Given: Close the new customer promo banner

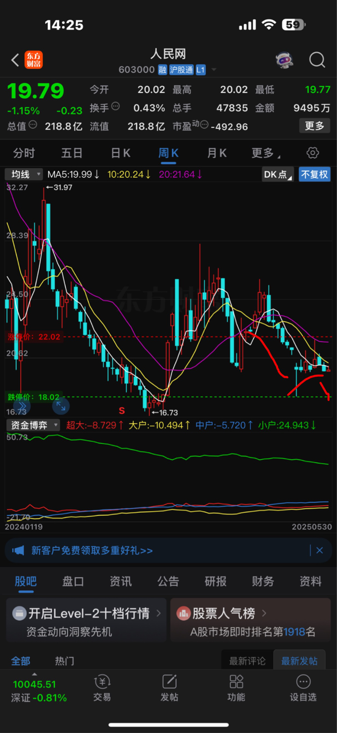Looking at the screenshot, I should 319,550.
